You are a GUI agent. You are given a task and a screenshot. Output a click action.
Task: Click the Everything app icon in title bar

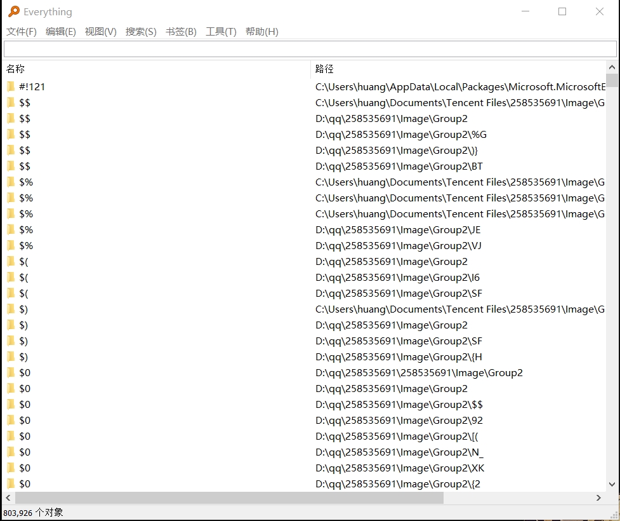click(13, 11)
